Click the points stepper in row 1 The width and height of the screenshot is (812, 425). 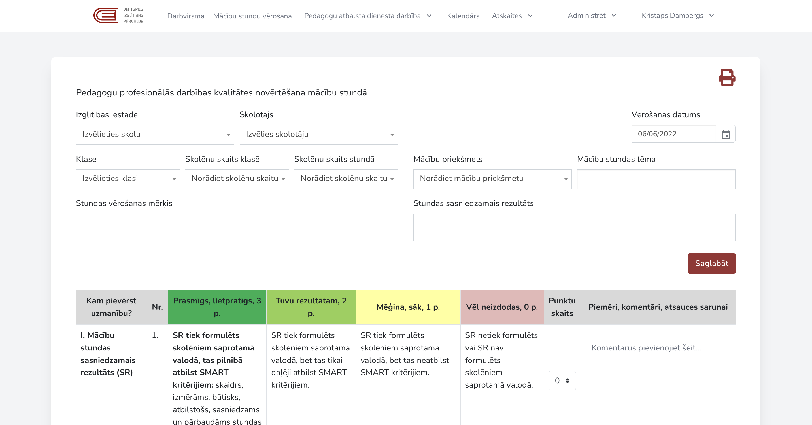click(x=562, y=381)
